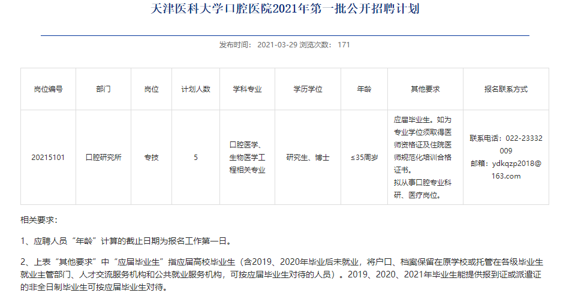
Task: Click the view count 171
Action: tap(344, 44)
